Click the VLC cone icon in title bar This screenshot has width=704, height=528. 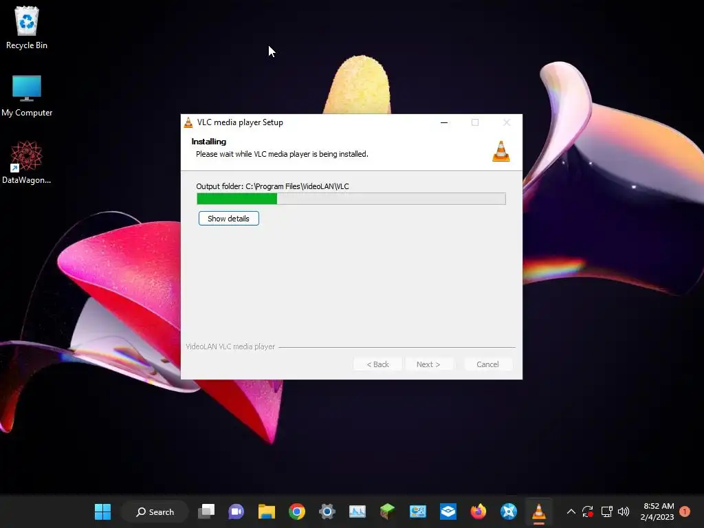point(188,122)
